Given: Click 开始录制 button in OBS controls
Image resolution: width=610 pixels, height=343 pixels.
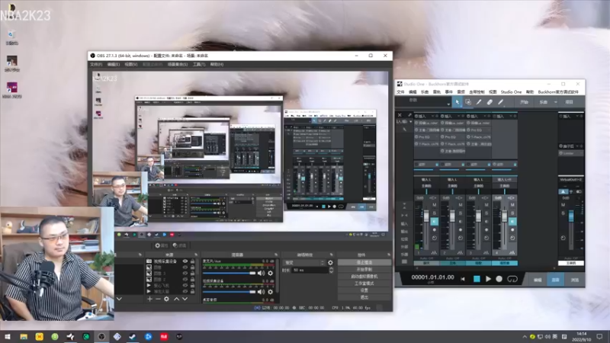Looking at the screenshot, I should coord(364,270).
